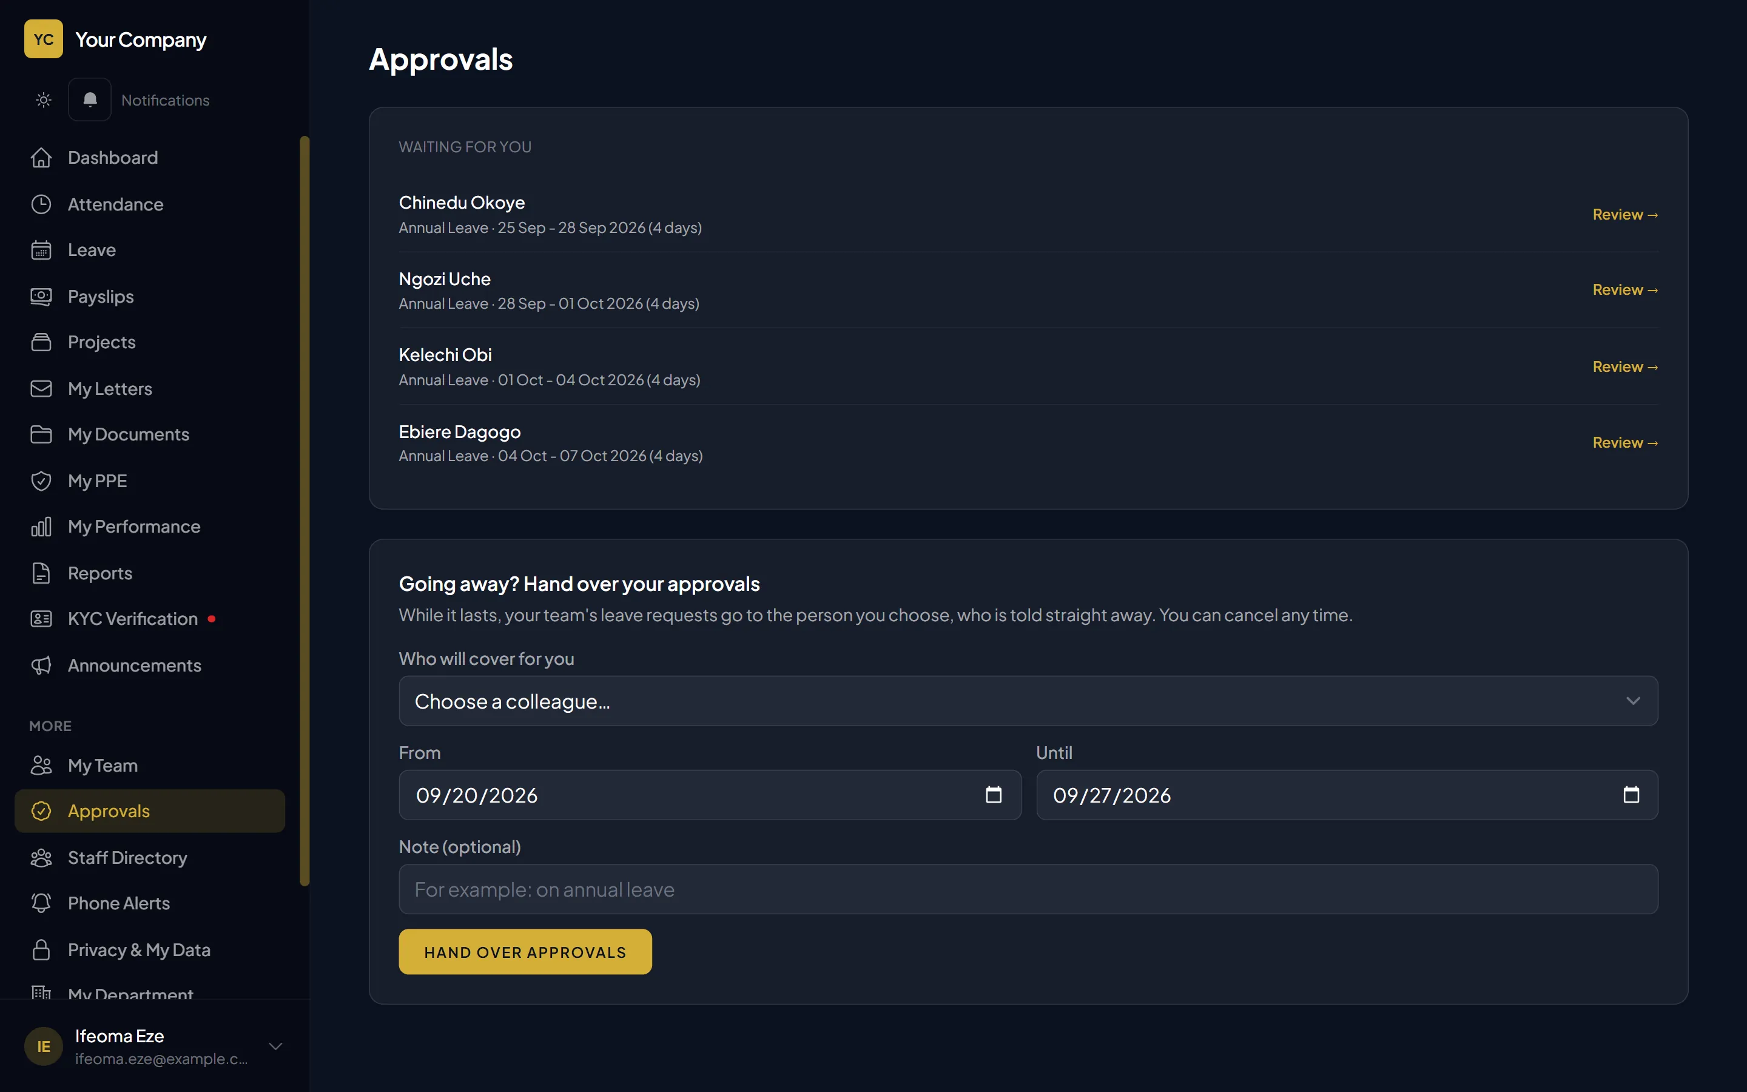Review Kelechi Obi's leave request
This screenshot has height=1092, width=1747.
pyautogui.click(x=1625, y=367)
